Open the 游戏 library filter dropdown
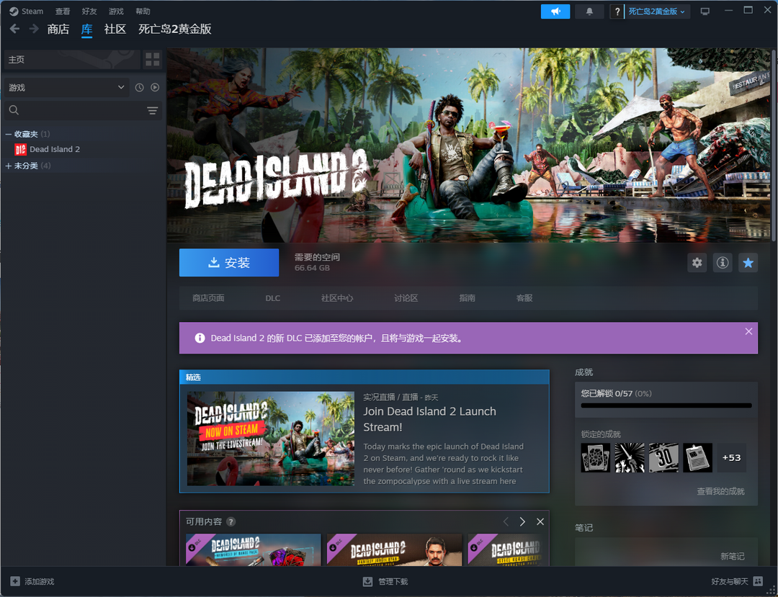The height and width of the screenshot is (597, 778). 66,88
